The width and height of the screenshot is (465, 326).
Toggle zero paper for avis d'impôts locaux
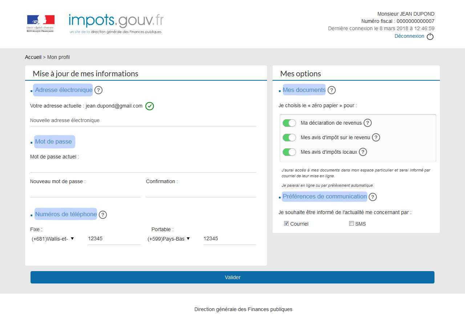coord(290,152)
